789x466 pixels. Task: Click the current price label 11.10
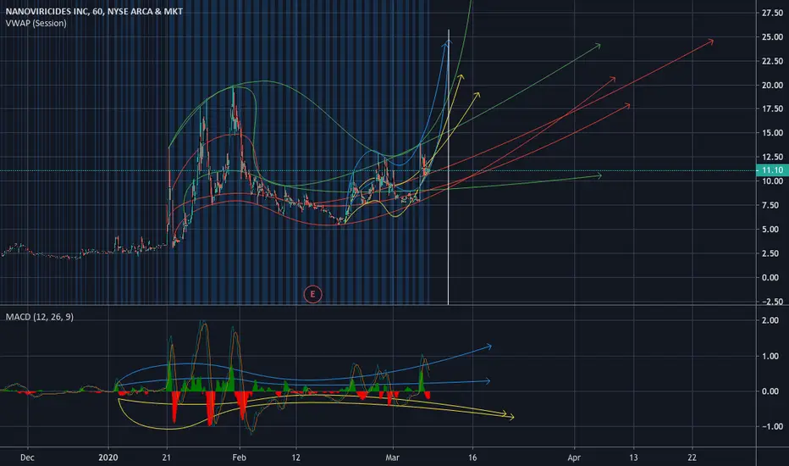[x=772, y=170]
